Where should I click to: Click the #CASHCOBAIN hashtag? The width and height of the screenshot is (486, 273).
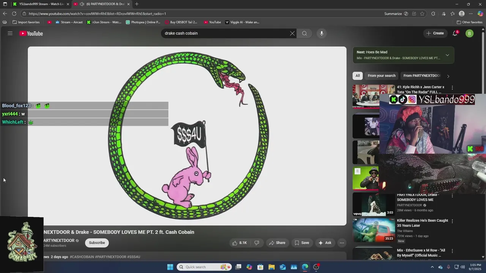tap(82, 257)
